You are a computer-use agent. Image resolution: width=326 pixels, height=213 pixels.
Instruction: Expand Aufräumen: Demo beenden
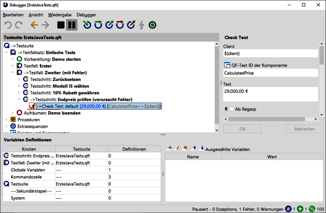click(13, 113)
